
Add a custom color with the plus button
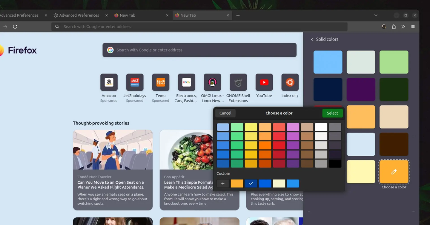pos(223,183)
